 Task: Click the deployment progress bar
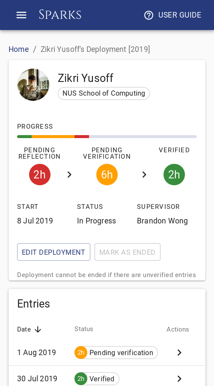[x=107, y=137]
